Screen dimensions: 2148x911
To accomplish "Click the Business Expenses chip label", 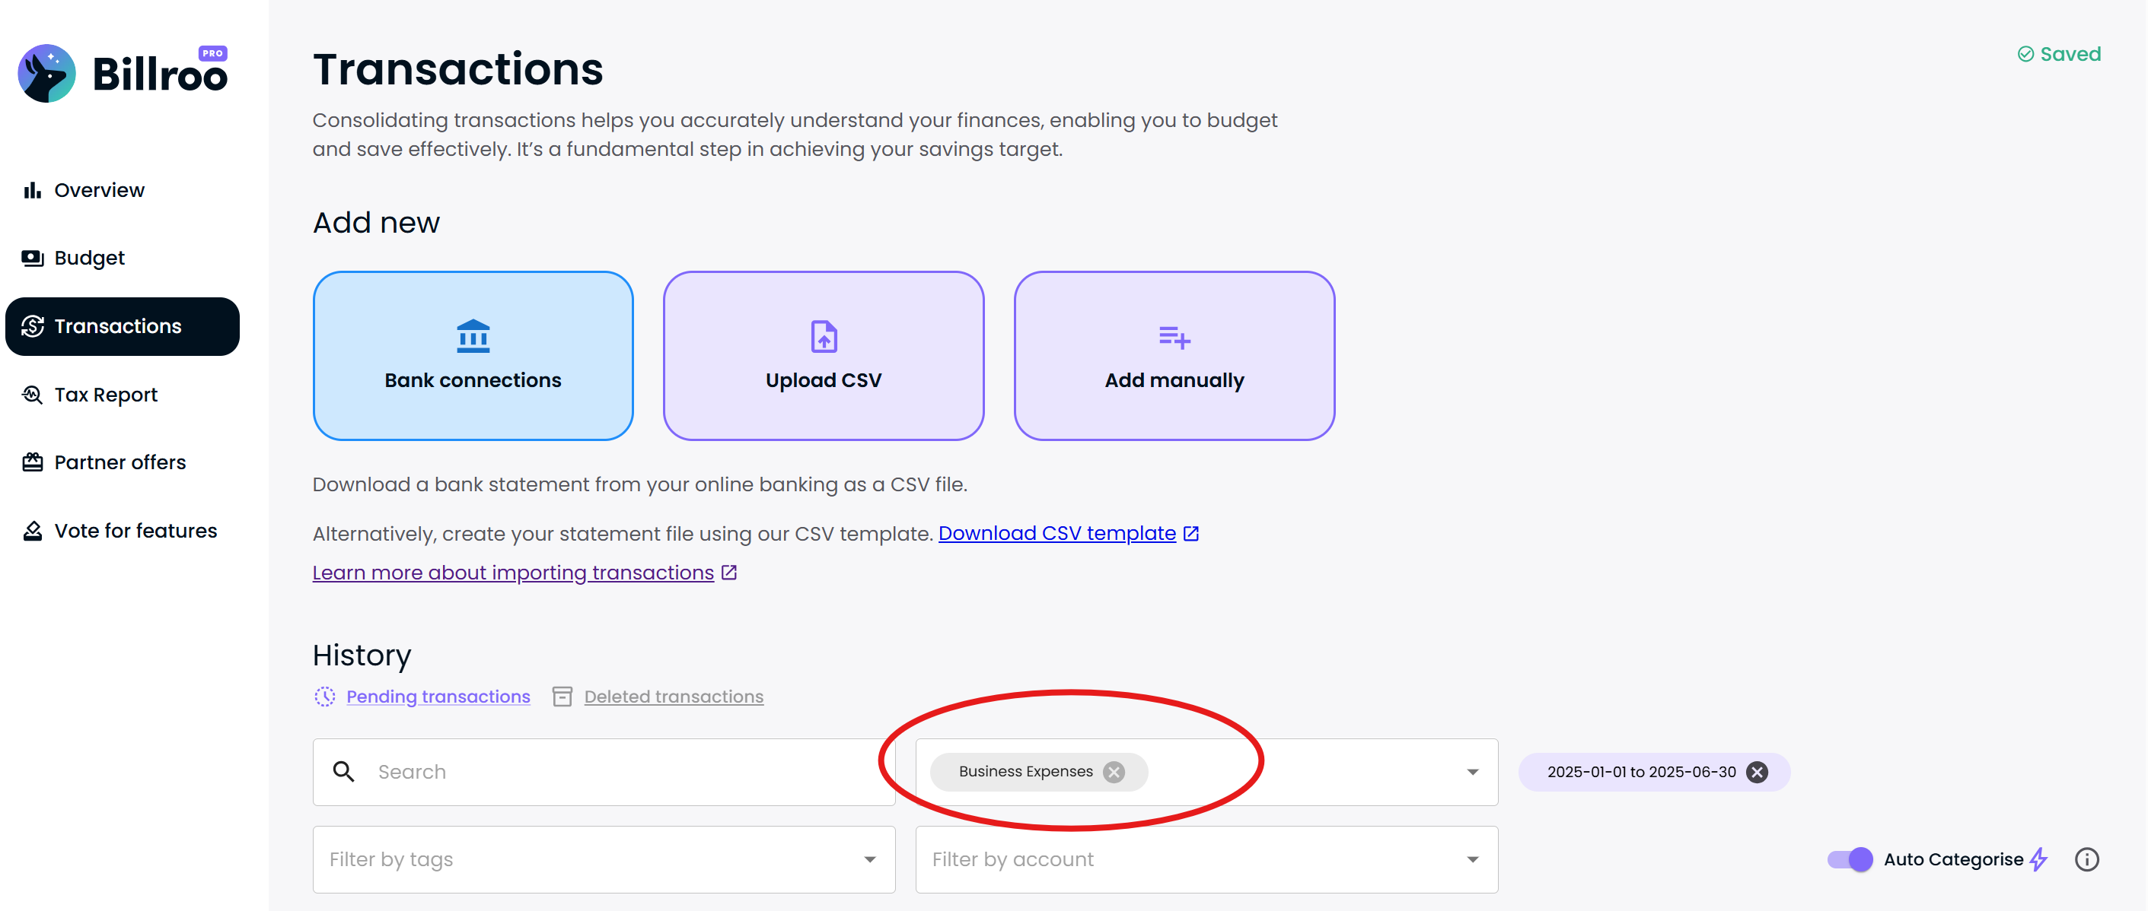I will coord(1025,772).
